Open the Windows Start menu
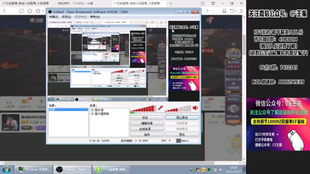Screen dimensions: 310x174 click(7, 170)
